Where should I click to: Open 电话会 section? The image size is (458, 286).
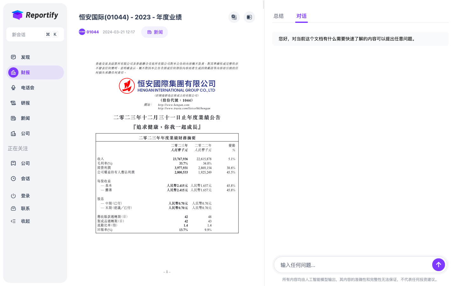(x=35, y=88)
